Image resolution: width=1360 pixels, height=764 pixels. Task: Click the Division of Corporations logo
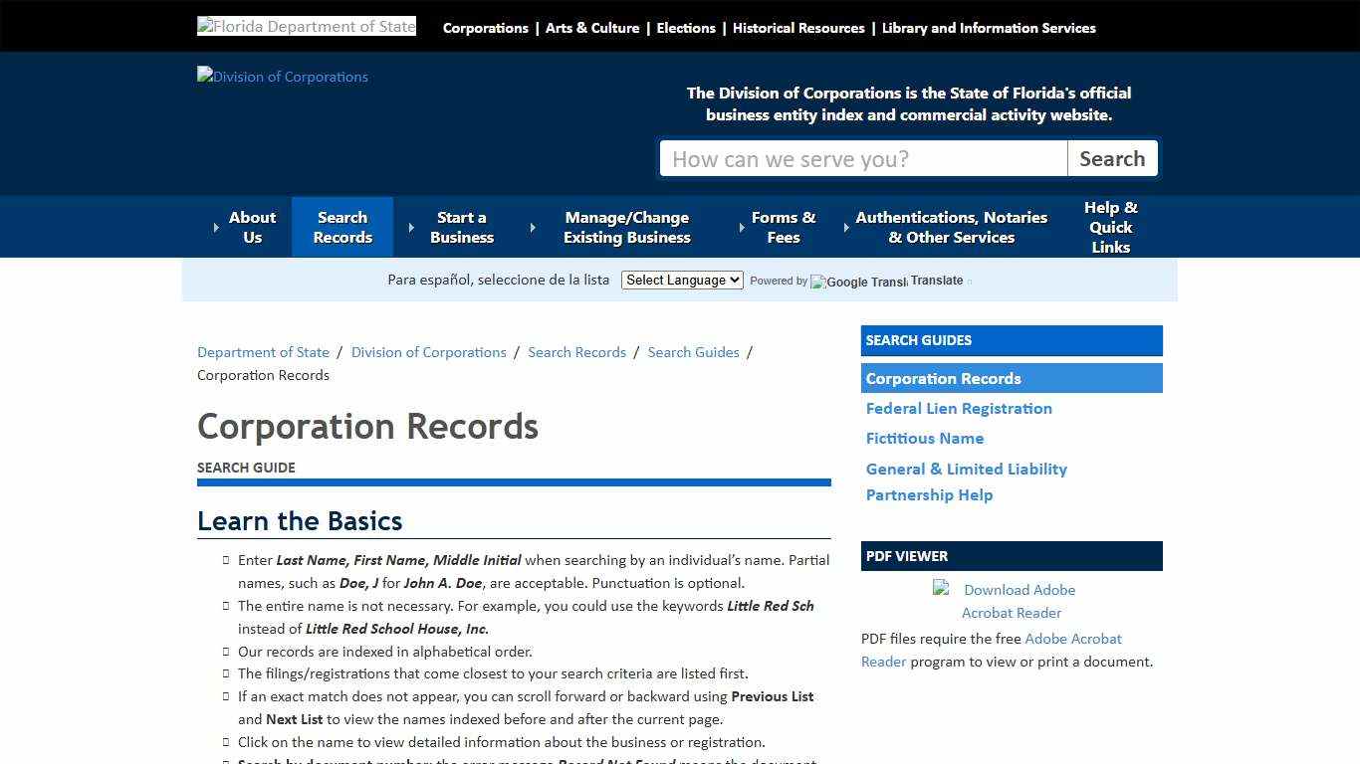click(x=282, y=77)
